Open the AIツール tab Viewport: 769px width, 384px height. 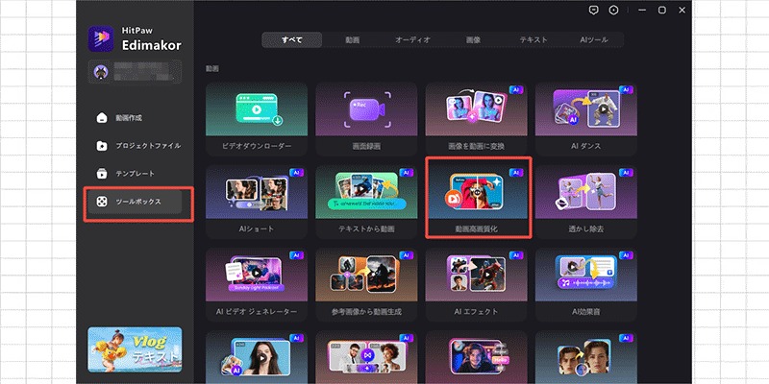click(591, 40)
